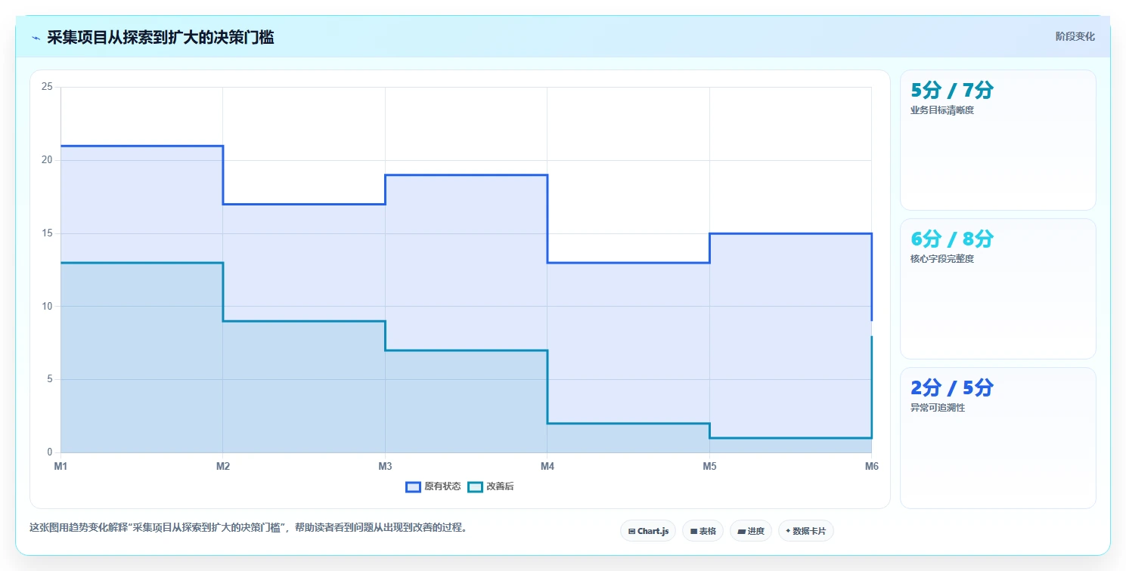Click the 阶段变化 label in header
This screenshot has height=571, width=1126.
1075,36
